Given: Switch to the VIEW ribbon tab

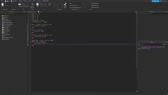Looking at the screenshot, I should point(34,1).
